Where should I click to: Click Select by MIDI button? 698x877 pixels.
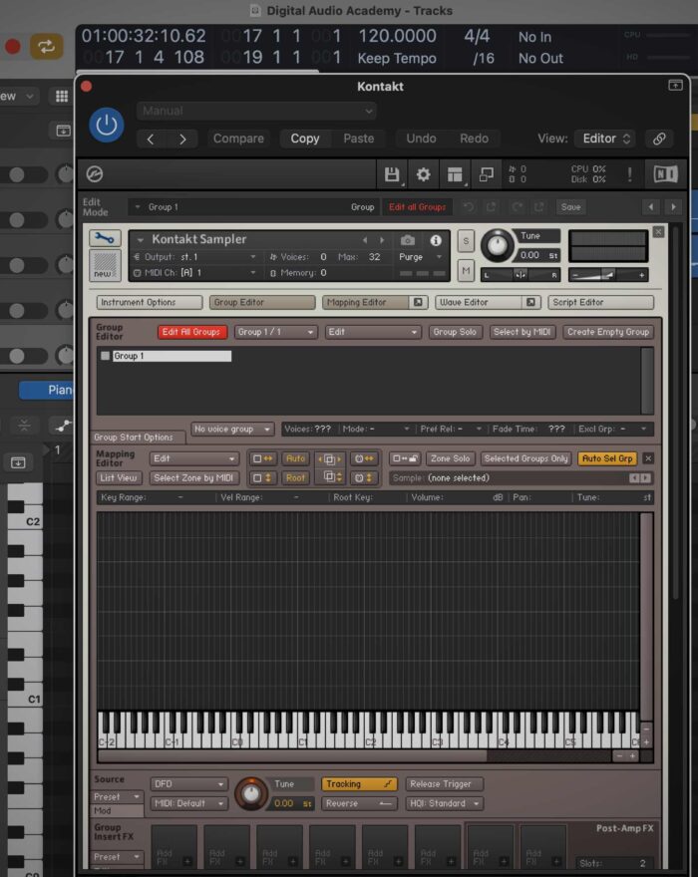pos(522,332)
